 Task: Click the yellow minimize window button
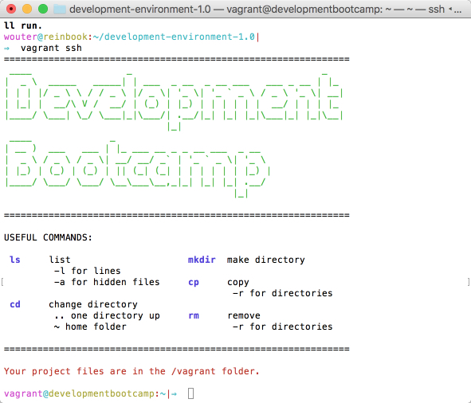click(27, 9)
